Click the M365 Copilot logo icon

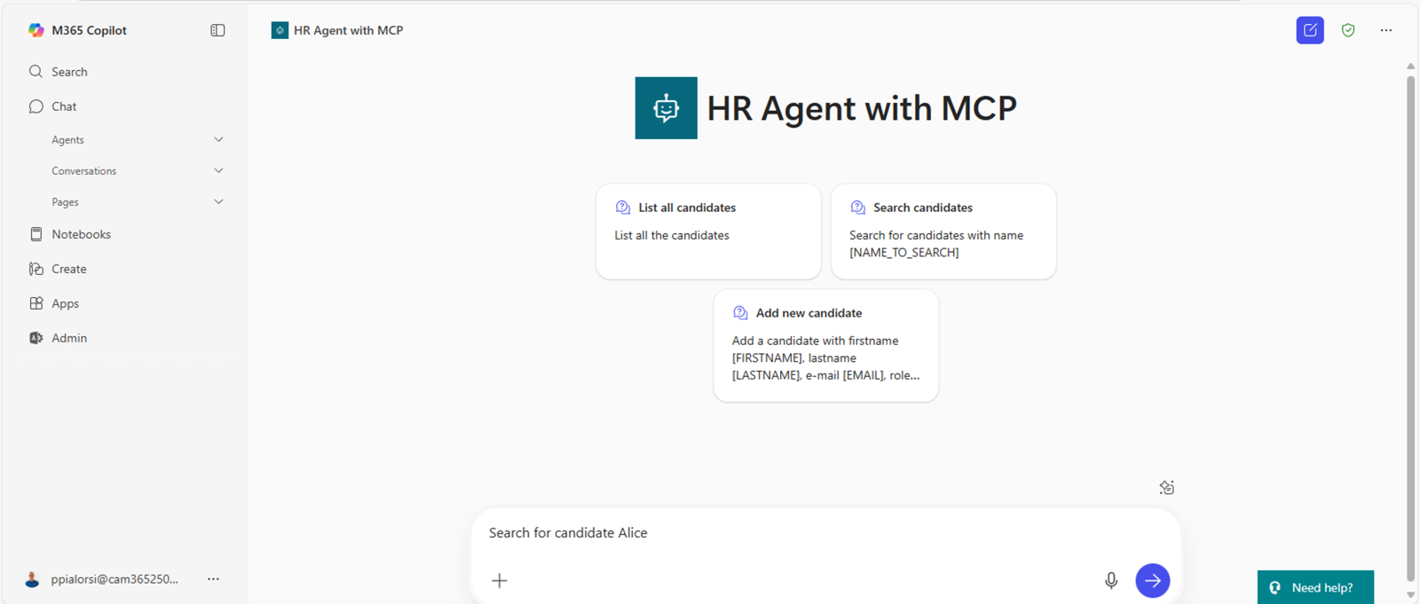click(35, 30)
